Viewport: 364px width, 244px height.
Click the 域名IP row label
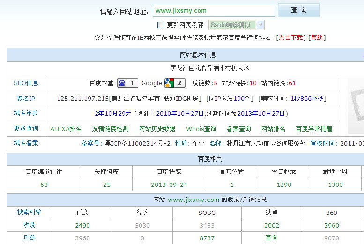click(x=26, y=98)
